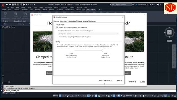Switch to the Start drawing tab
The image size is (177, 100).
click(6, 24)
